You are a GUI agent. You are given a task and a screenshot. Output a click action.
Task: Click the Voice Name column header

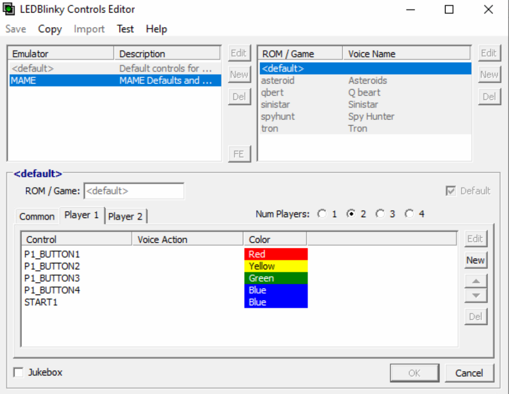tap(407, 54)
